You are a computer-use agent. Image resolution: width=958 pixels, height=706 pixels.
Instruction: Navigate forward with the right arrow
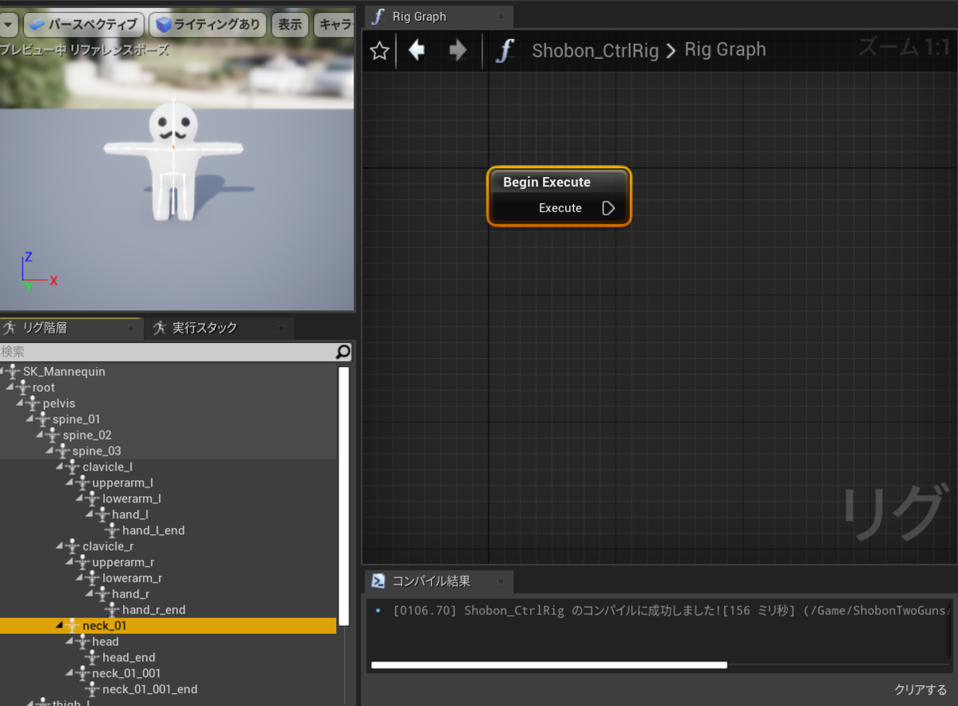pyautogui.click(x=458, y=50)
